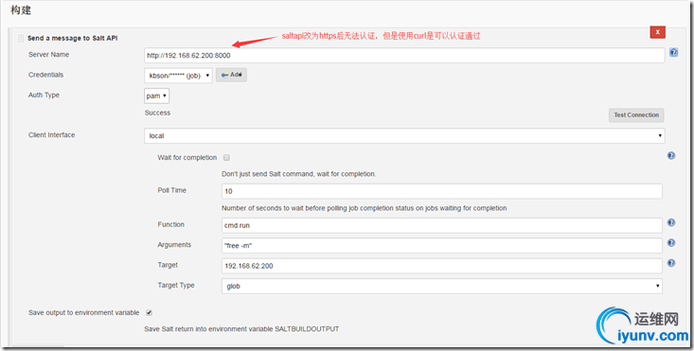Uncheck Save output to environment variable
Viewport: 694px width, 351px height.
[x=150, y=312]
